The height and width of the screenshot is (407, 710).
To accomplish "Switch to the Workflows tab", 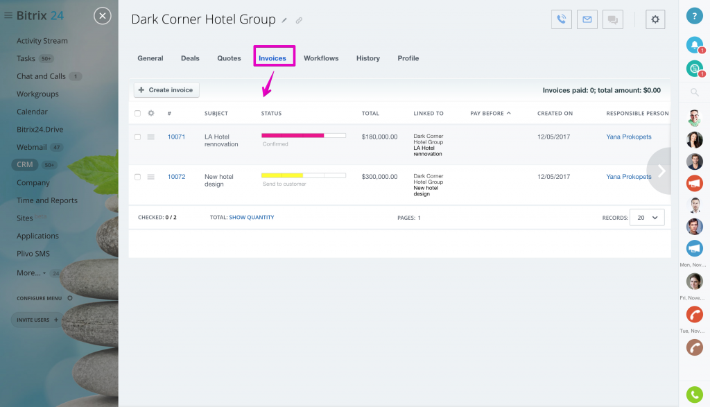I will 321,58.
